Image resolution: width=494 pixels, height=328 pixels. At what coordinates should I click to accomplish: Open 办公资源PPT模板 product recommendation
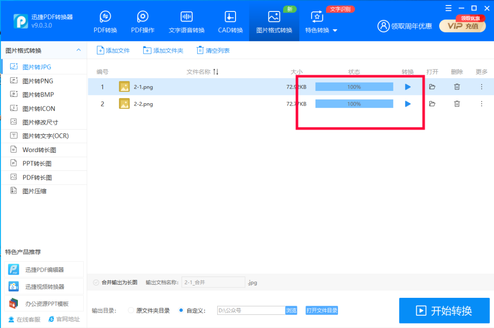point(44,303)
